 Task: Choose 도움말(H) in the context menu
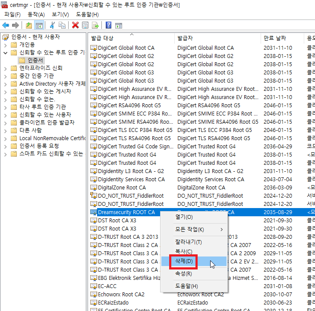coord(194,286)
